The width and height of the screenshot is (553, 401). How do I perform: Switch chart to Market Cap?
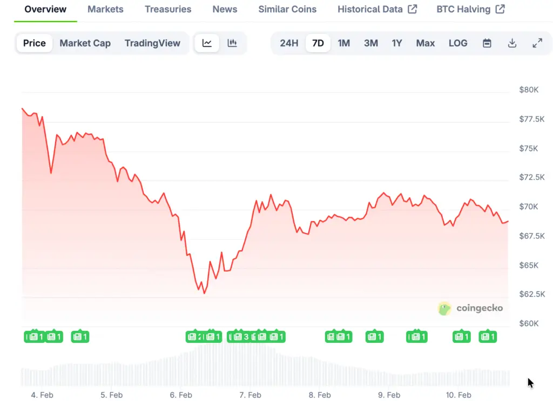coord(85,43)
